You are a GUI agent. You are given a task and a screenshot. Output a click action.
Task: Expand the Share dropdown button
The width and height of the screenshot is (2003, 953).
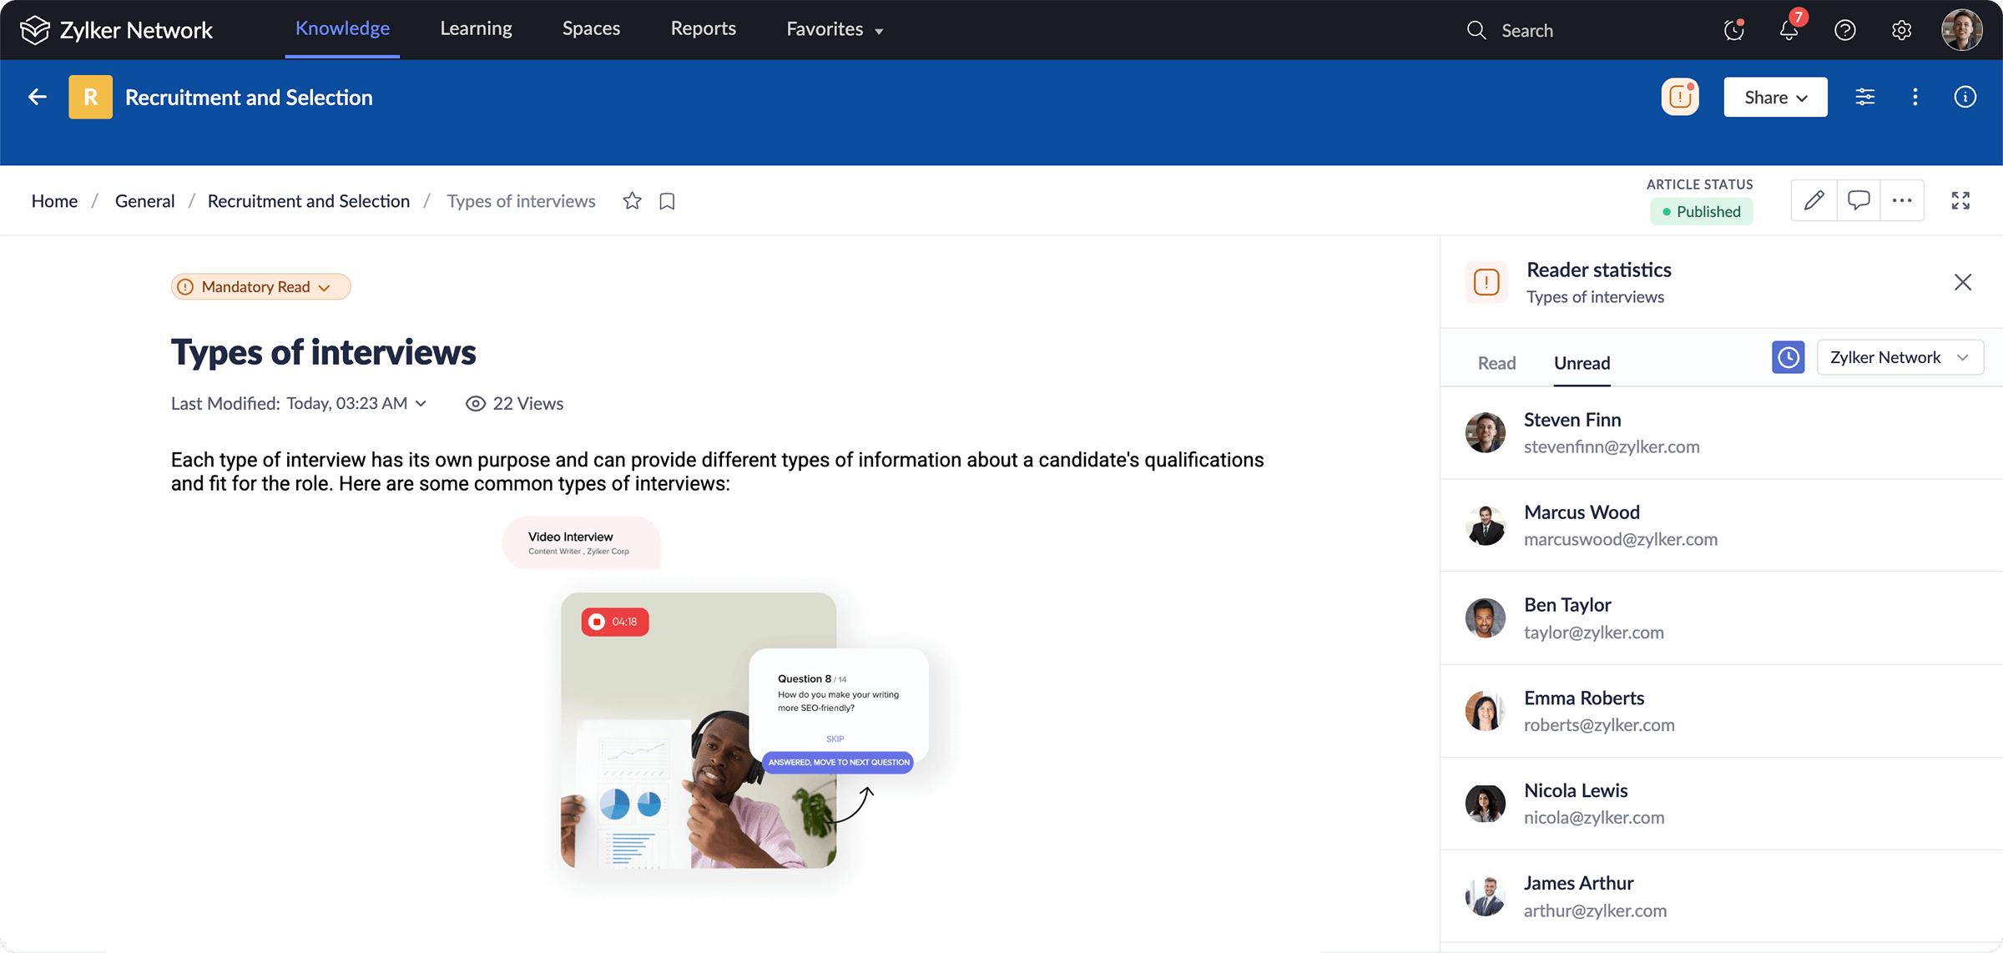(x=1775, y=98)
